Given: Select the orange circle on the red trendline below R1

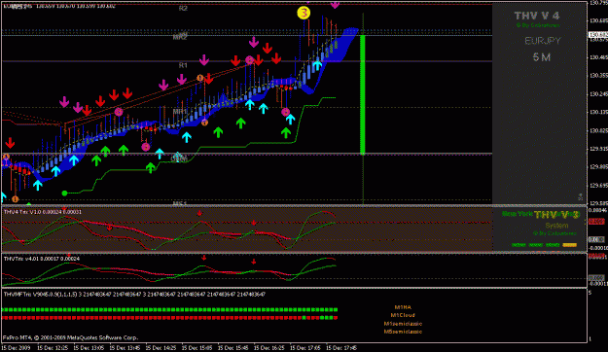Looking at the screenshot, I should click(200, 78).
